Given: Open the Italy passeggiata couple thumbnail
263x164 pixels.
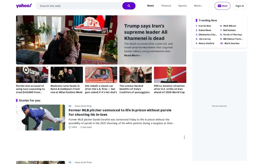Looking at the screenshot, I should pyautogui.click(x=136, y=75).
